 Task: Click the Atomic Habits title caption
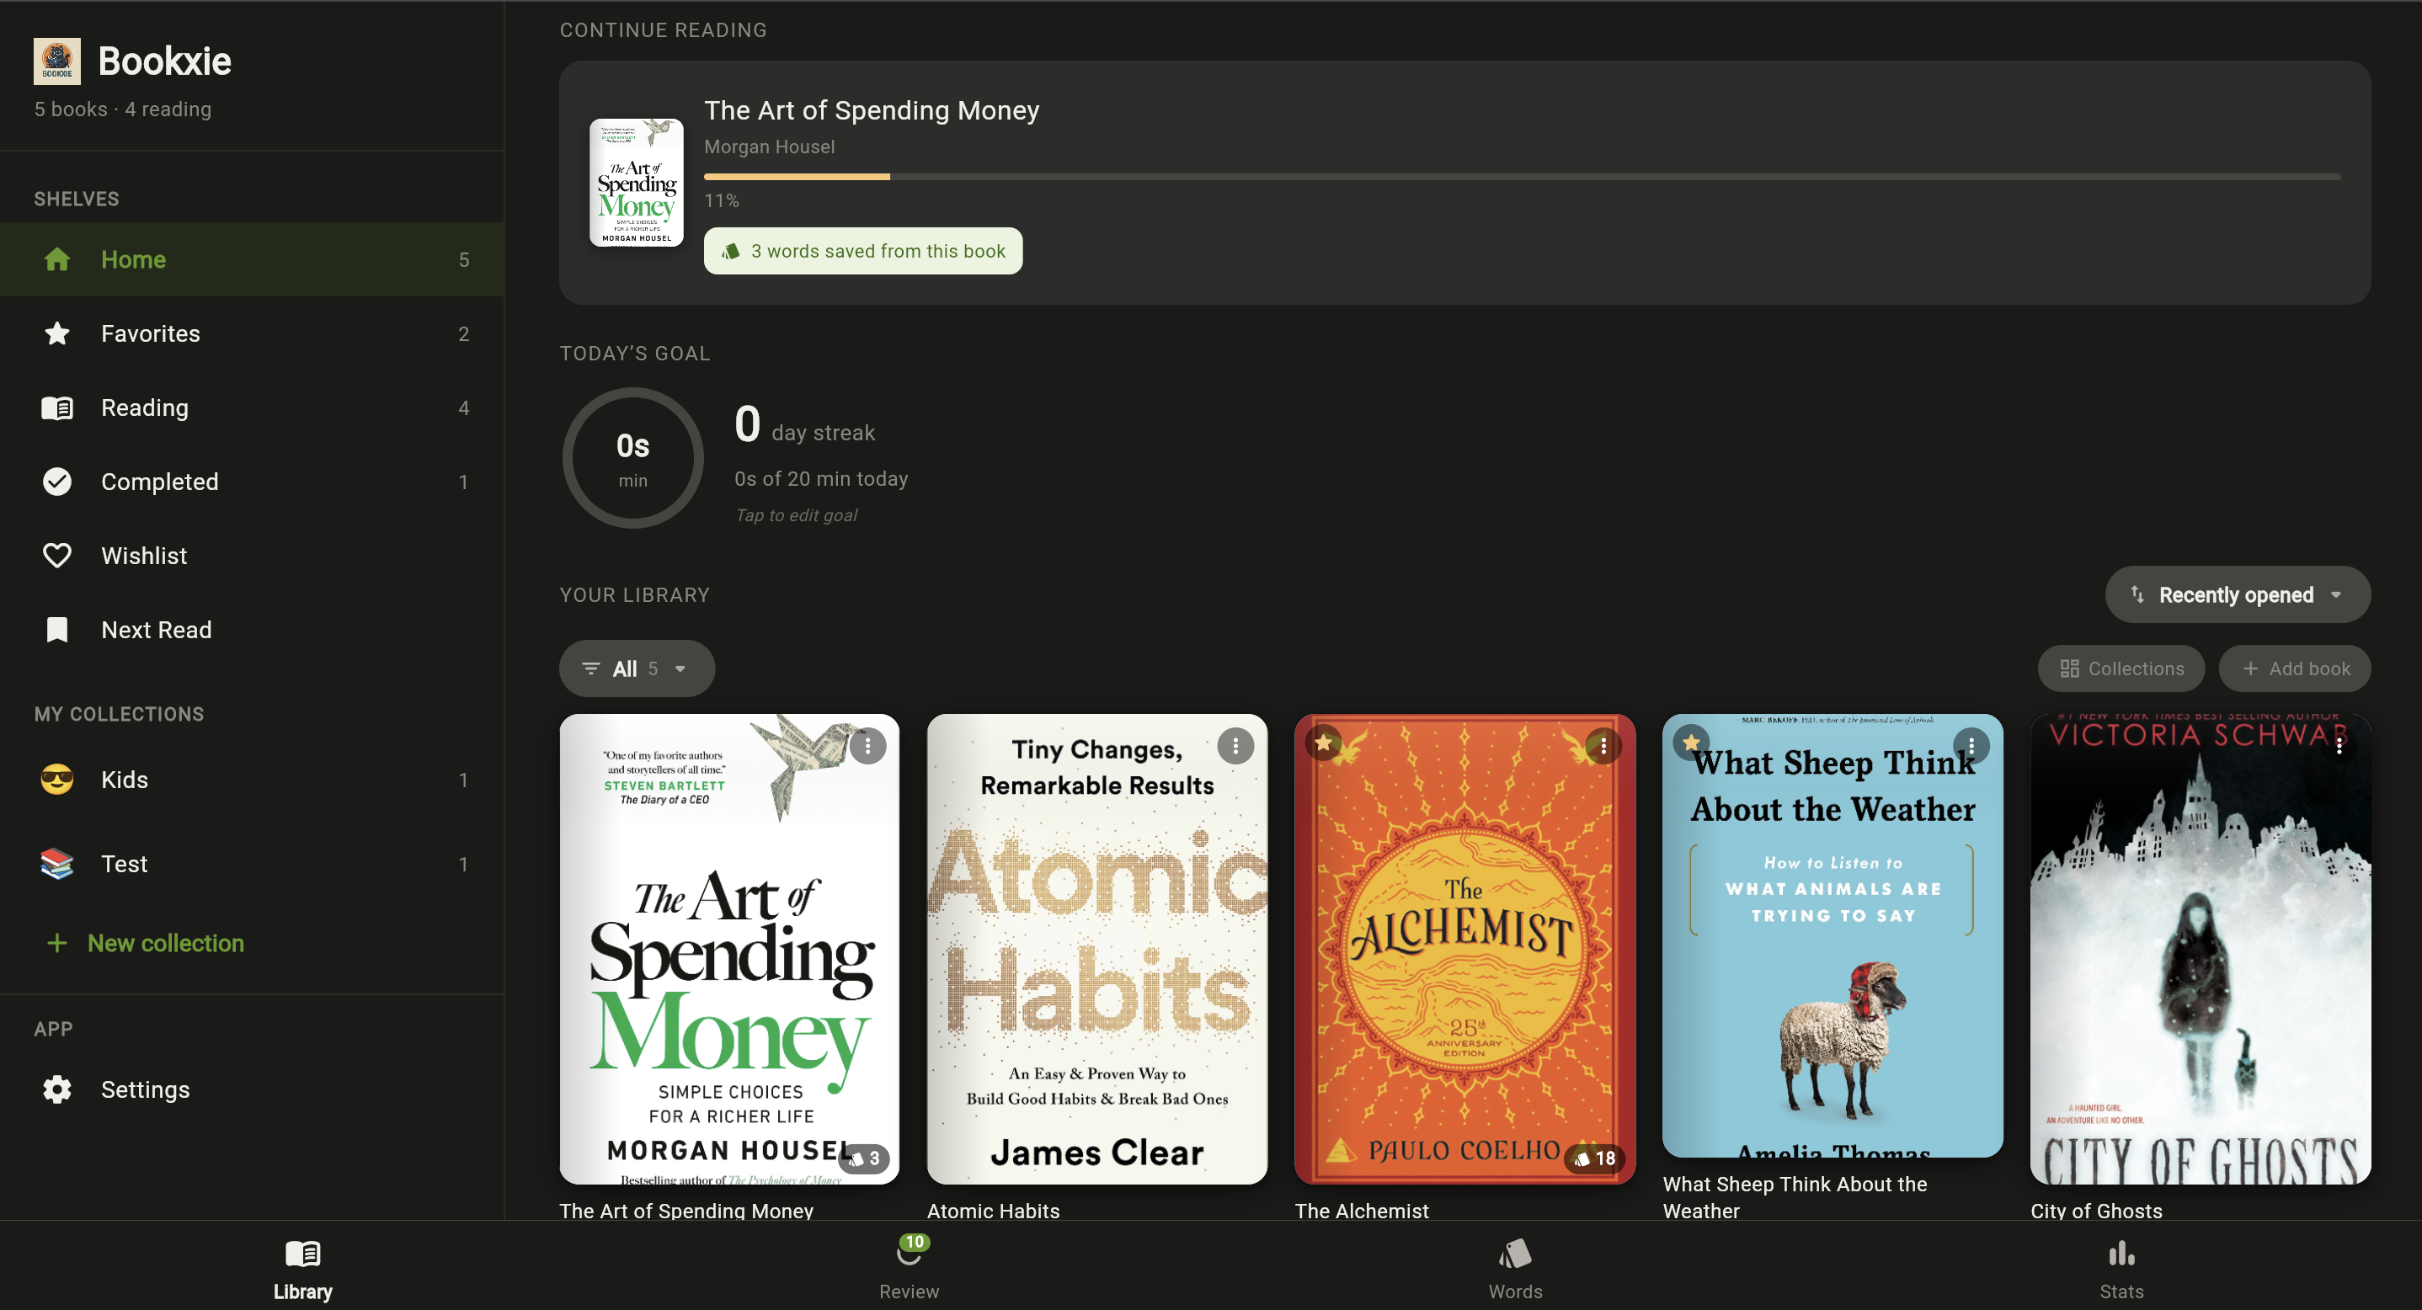pyautogui.click(x=993, y=1211)
